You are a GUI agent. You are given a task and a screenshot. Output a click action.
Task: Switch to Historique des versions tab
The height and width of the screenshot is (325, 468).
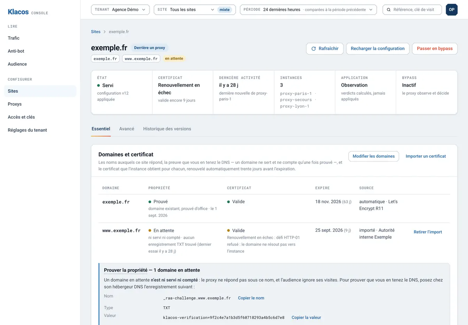(x=167, y=129)
